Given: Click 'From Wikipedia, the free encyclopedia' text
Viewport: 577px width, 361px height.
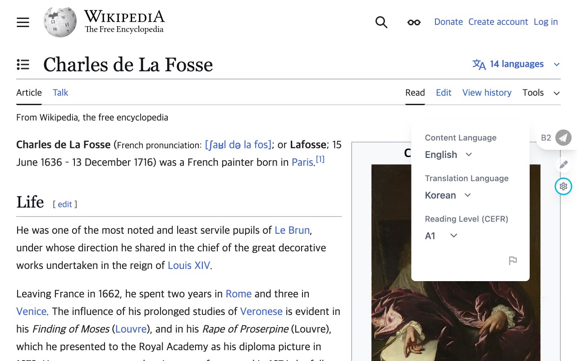Looking at the screenshot, I should point(92,117).
